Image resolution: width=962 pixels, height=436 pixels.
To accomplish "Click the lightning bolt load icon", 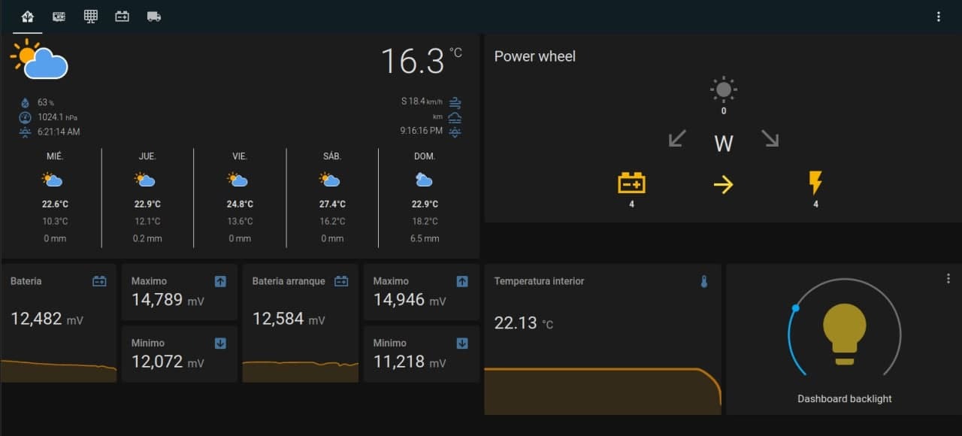I will point(815,183).
